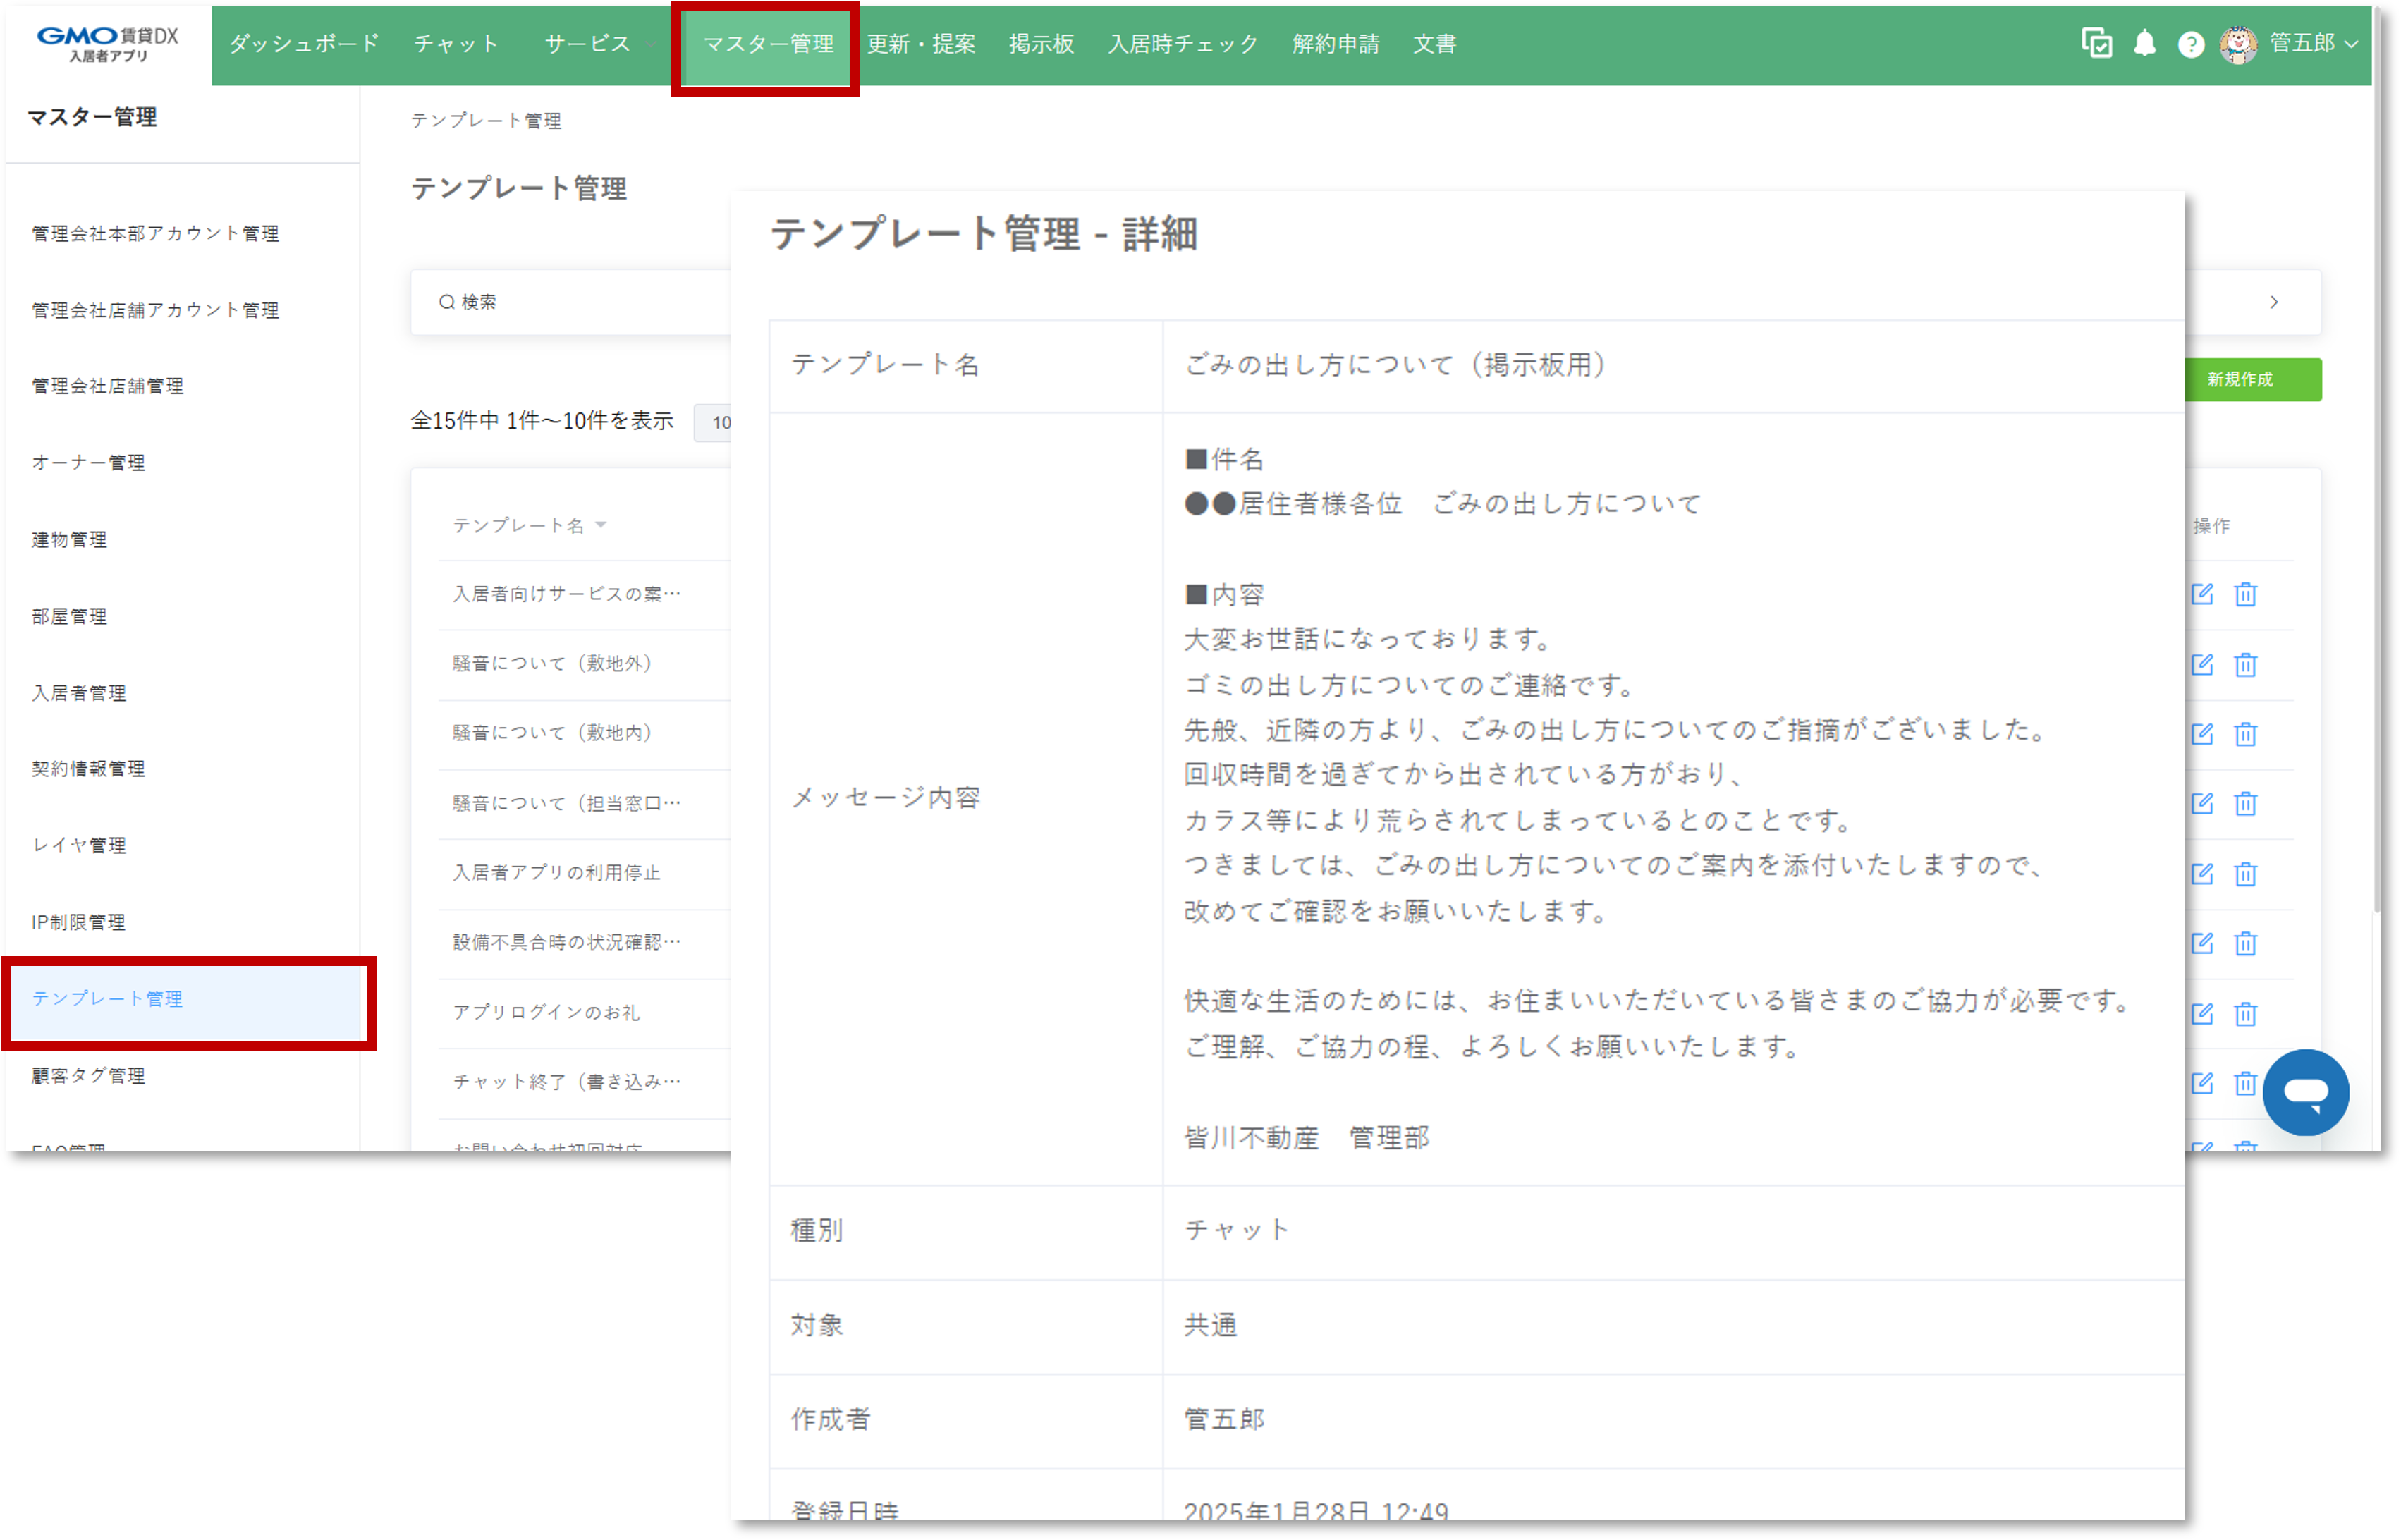Click the task checklist icon in the header
This screenshot has height=1540, width=2401.
(2097, 44)
